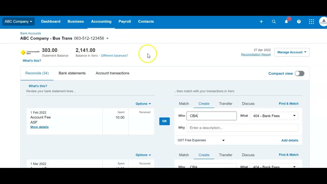Click the plus create-new icon
Image resolution: width=327 pixels, height=184 pixels.
261,22
